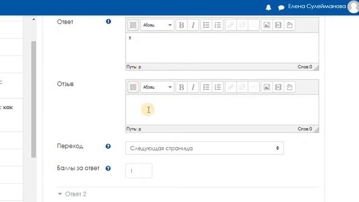Insert link in the Отзыв editor
The height and width of the screenshot is (202, 359).
coord(231,87)
